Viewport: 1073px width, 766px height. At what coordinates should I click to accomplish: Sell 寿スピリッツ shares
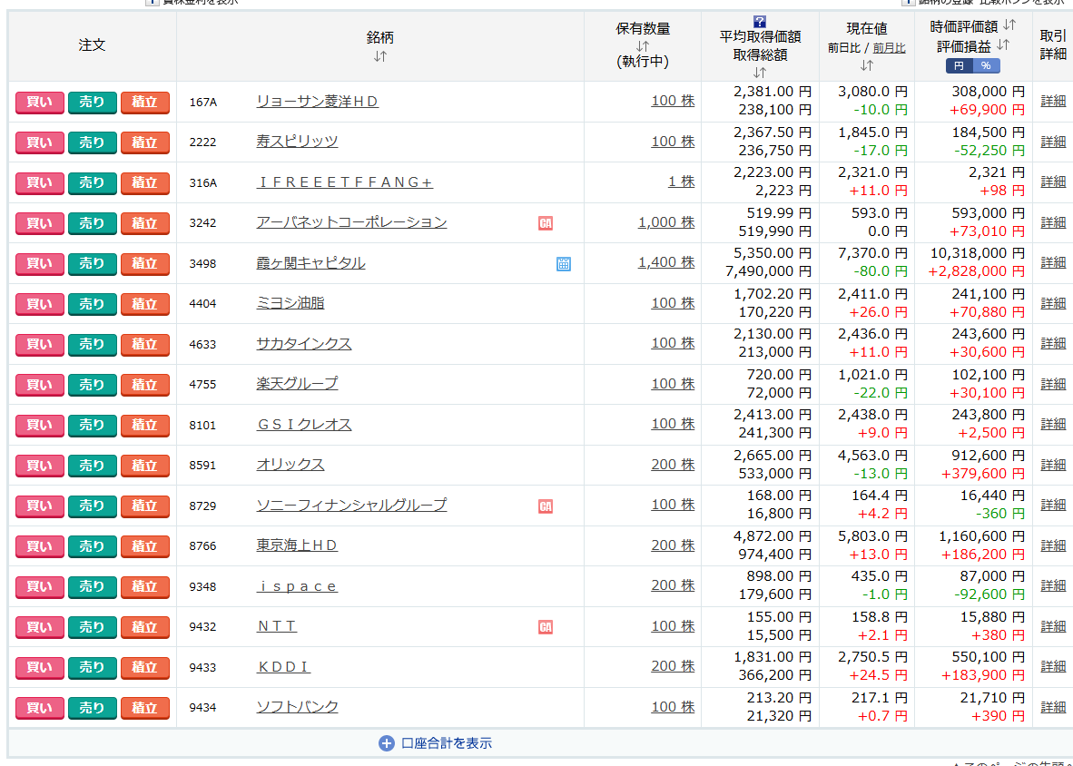(93, 142)
